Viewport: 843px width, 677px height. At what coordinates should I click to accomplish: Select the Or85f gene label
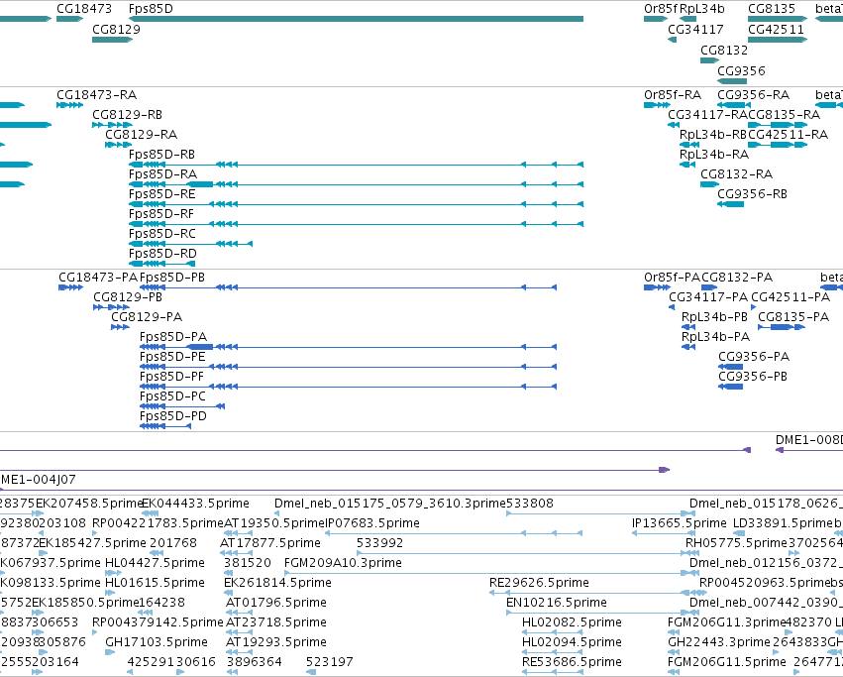(x=661, y=9)
